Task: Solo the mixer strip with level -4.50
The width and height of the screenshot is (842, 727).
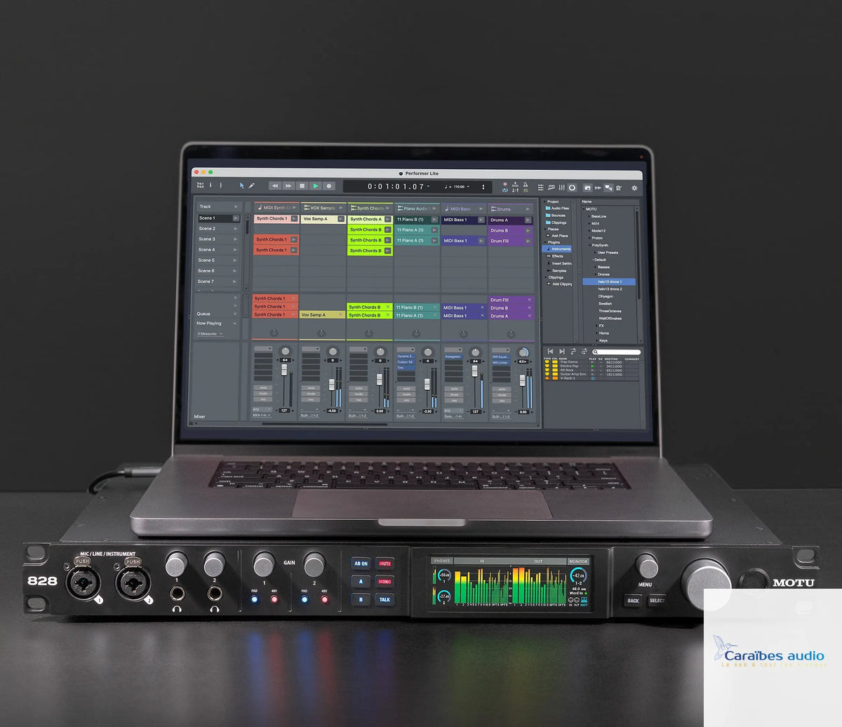Action: (x=311, y=387)
